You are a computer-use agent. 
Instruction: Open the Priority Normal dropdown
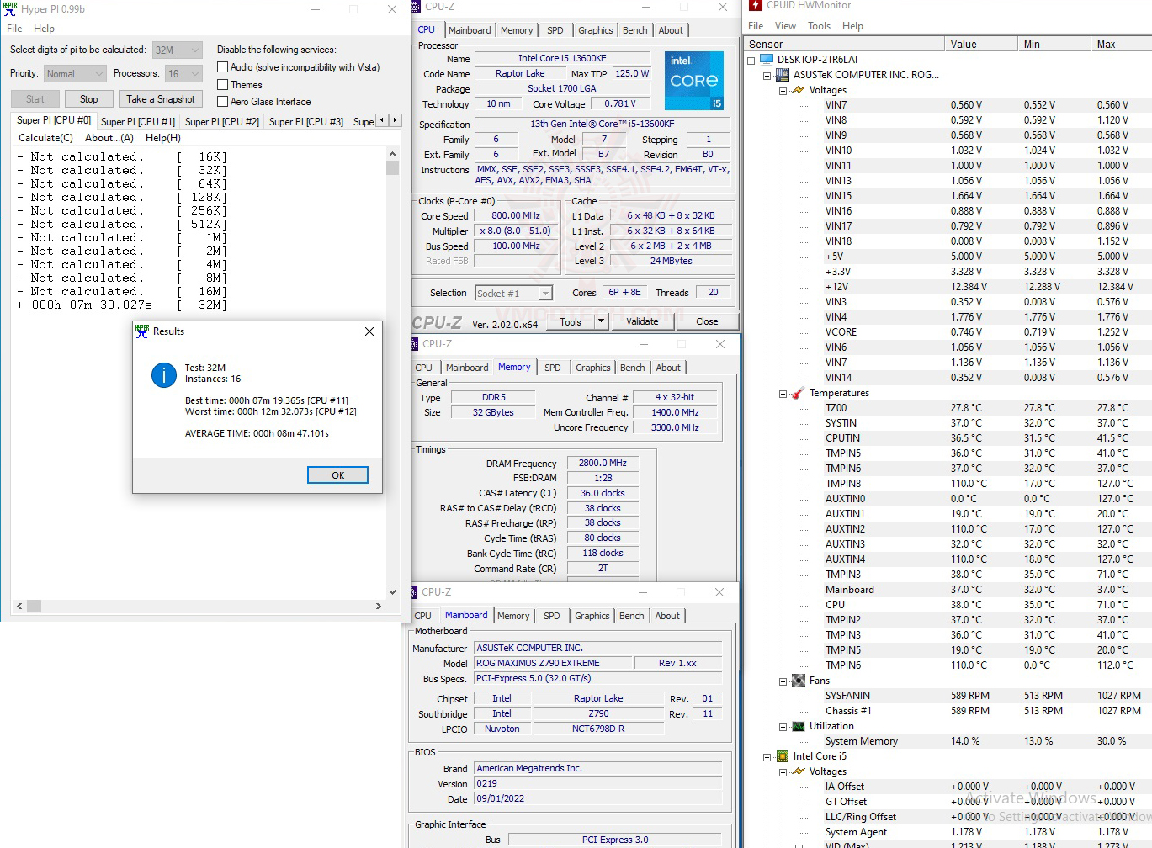pos(75,74)
